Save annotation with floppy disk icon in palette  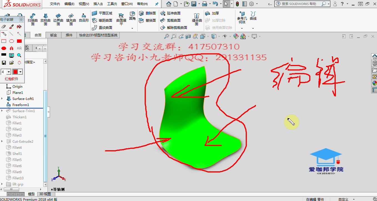pos(4,63)
